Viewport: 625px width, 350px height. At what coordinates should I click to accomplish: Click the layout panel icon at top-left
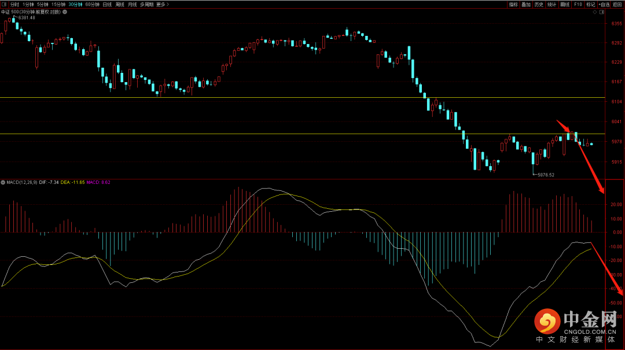coord(3,4)
